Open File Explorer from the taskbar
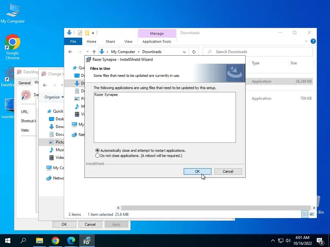This screenshot has width=330, height=247. tap(39, 241)
